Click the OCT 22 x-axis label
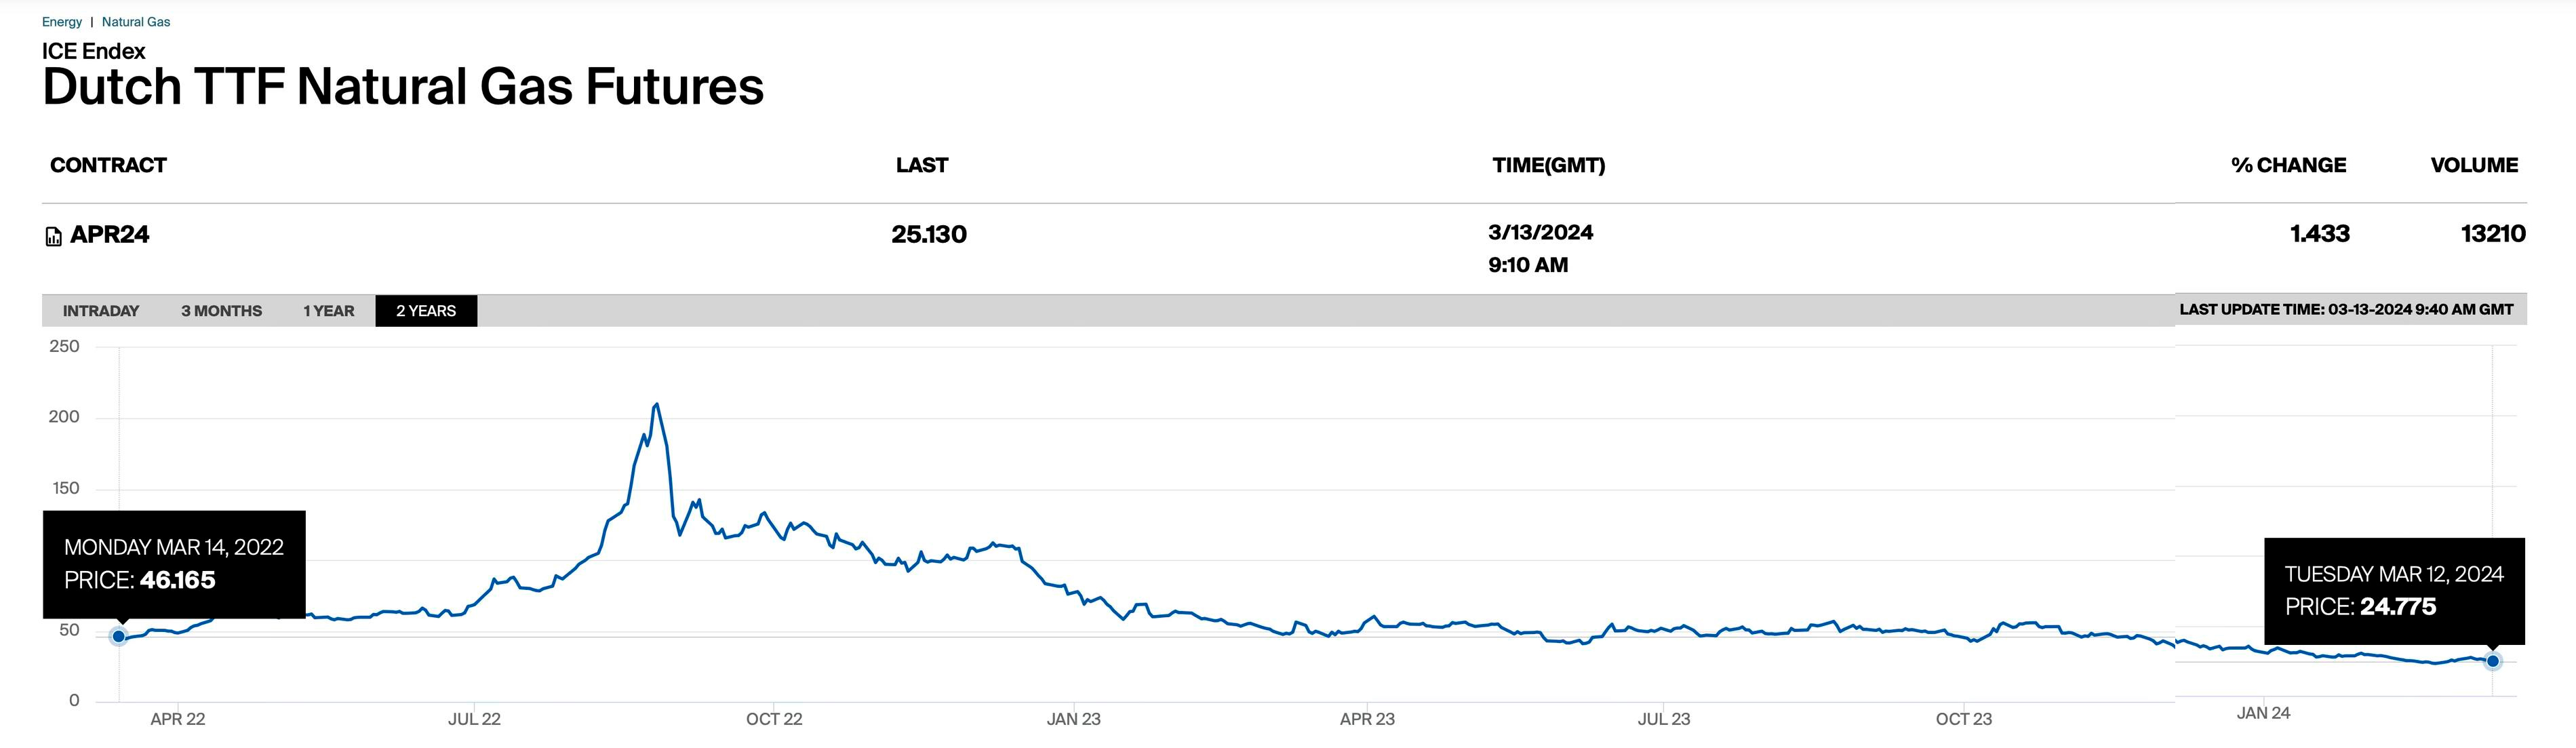The image size is (2576, 748). [774, 719]
